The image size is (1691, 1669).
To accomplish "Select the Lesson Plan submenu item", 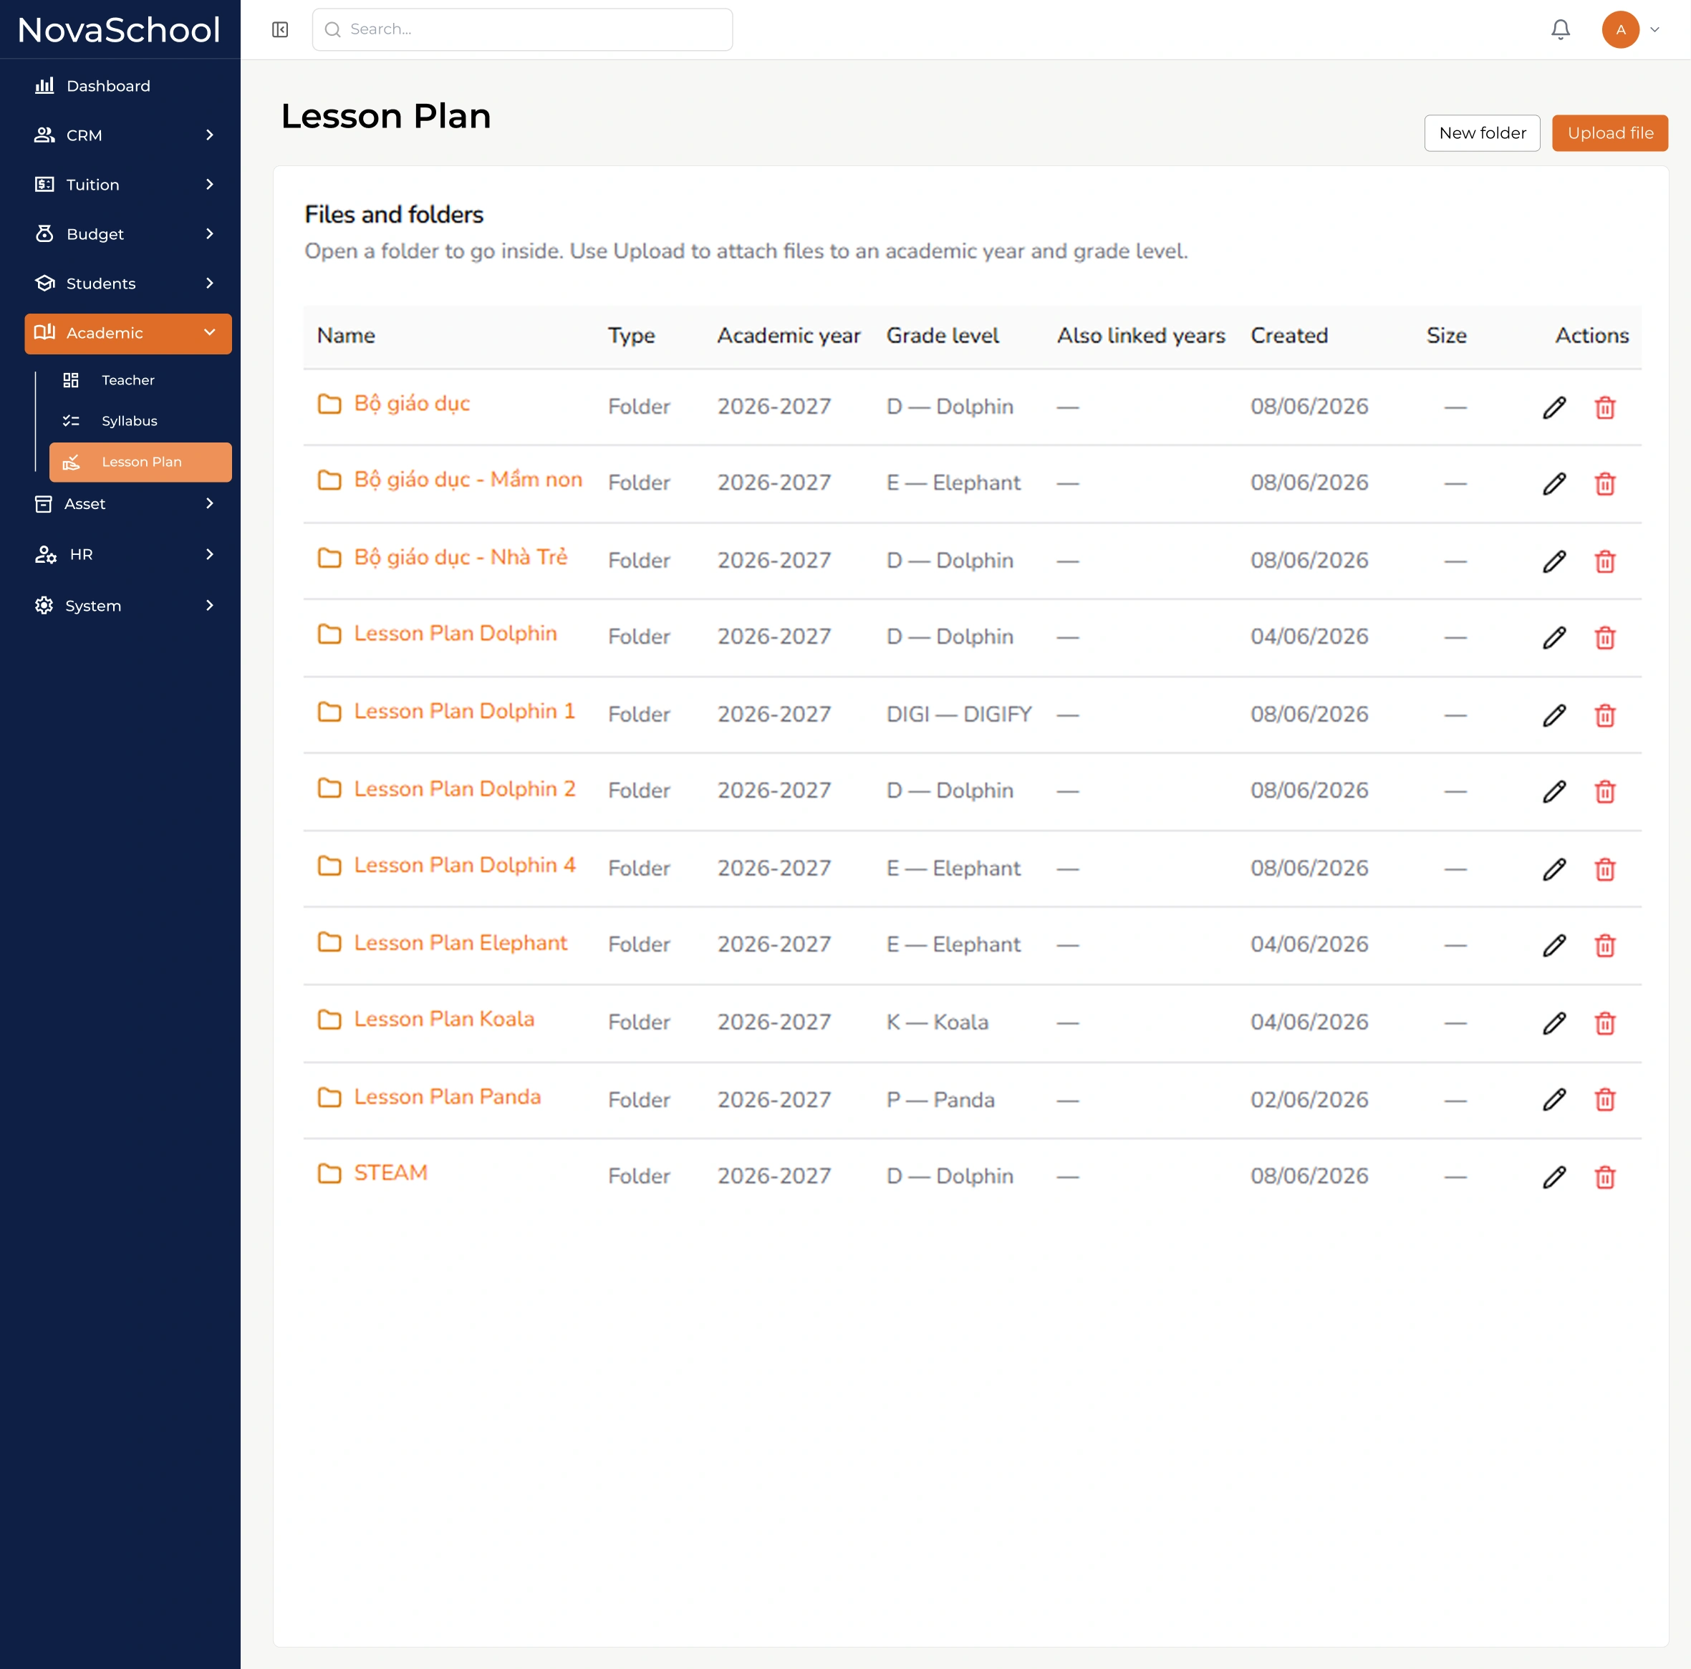I will (x=140, y=462).
